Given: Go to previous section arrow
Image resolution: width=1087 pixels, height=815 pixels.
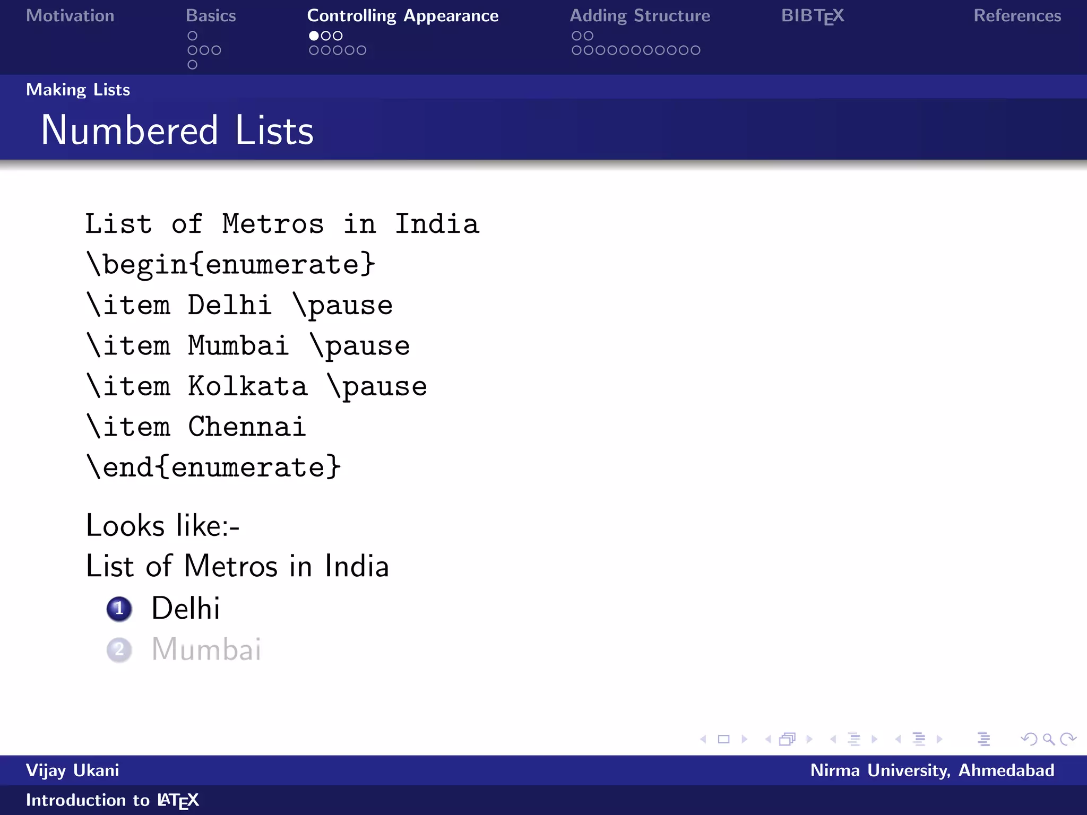Looking at the screenshot, I should (x=898, y=739).
